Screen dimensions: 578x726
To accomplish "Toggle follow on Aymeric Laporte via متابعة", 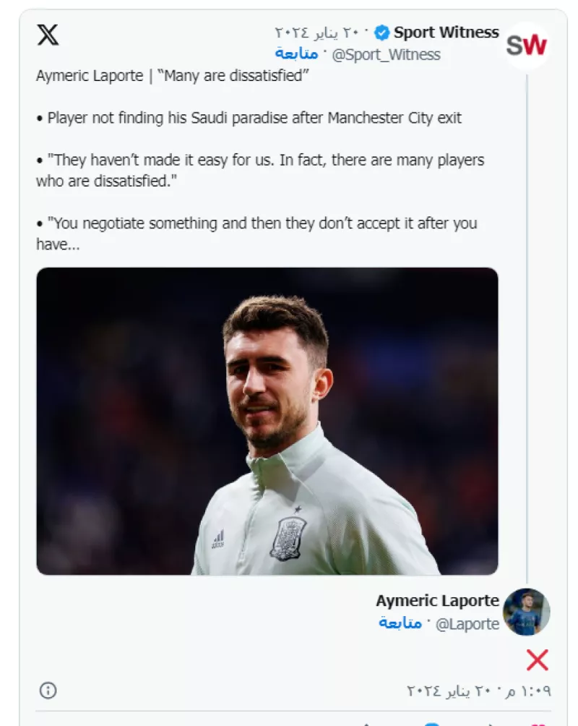I will (x=400, y=623).
